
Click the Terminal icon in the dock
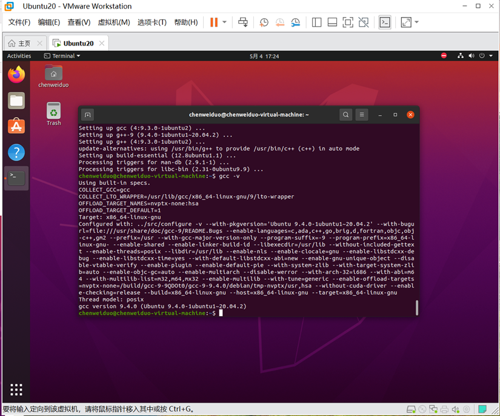[16, 178]
